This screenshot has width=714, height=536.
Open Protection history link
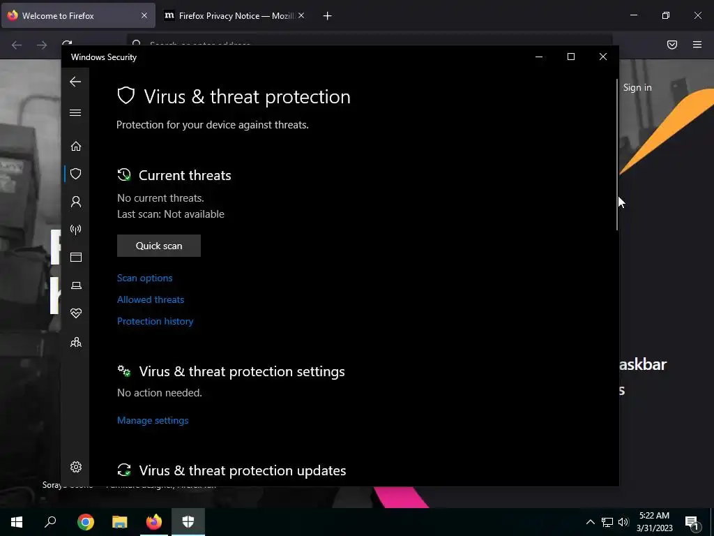point(155,321)
